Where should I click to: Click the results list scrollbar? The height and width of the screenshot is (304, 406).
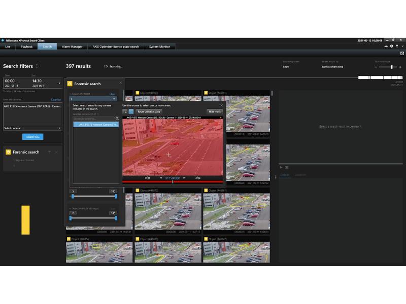pyautogui.click(x=272, y=93)
